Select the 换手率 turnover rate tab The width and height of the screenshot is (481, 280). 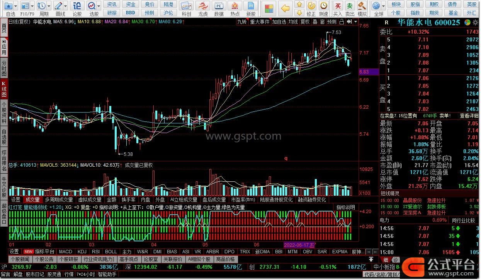tap(128, 200)
